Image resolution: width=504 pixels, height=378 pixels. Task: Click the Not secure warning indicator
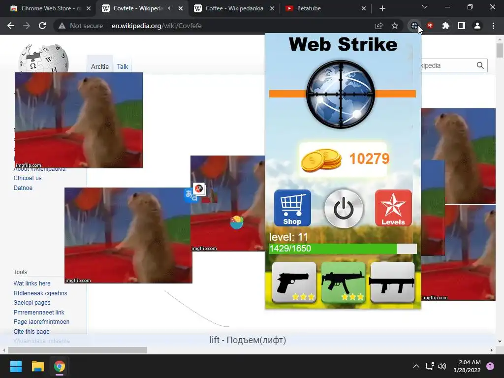click(80, 26)
